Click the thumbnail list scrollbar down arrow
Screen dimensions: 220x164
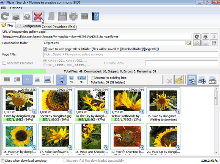pyautogui.click(x=216, y=153)
